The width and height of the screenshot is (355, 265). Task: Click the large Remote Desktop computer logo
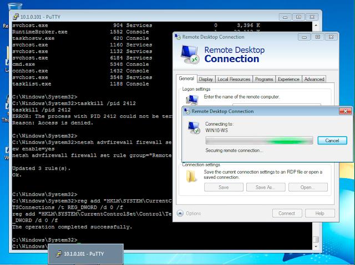(190, 54)
